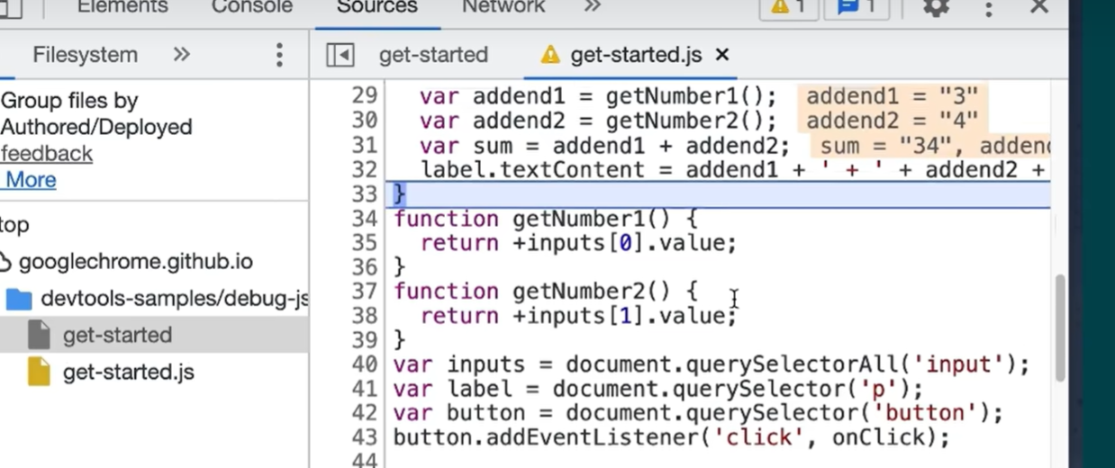
Task: Select the get-started document file
Action: pyautogui.click(x=117, y=335)
